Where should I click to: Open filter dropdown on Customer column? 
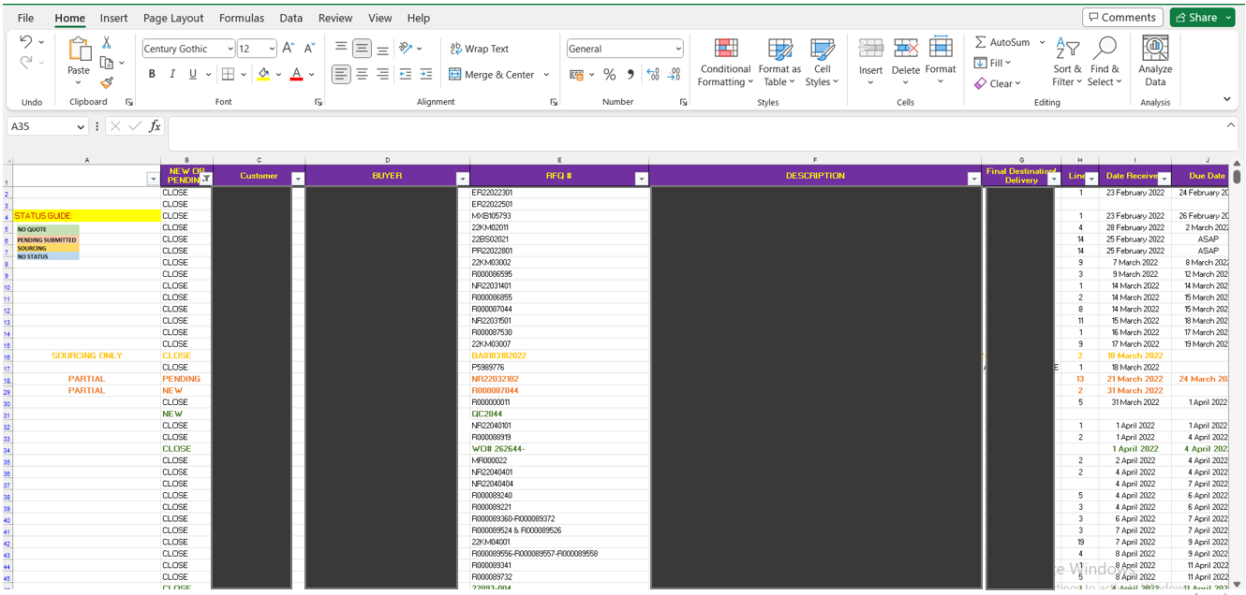point(298,179)
